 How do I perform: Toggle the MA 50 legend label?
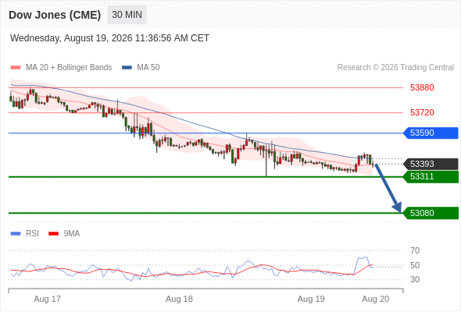coord(148,68)
